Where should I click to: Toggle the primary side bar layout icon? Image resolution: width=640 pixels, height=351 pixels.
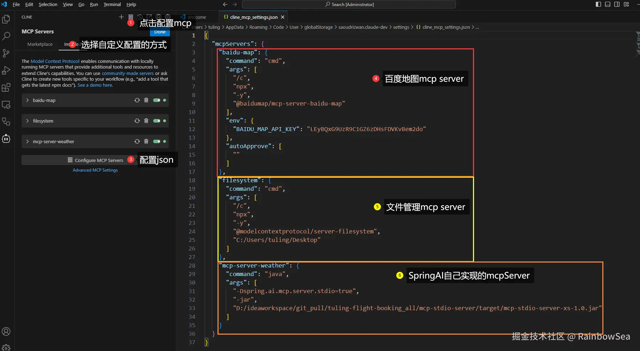click(x=598, y=4)
